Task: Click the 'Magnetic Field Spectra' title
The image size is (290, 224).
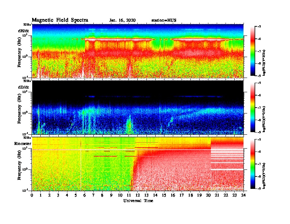Action: (60, 20)
